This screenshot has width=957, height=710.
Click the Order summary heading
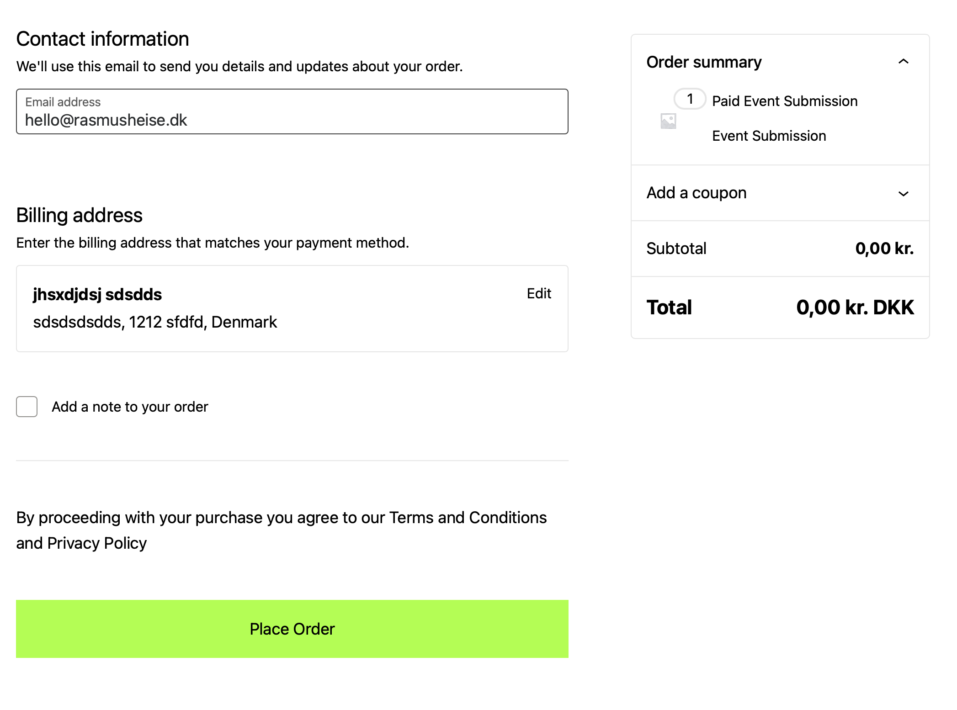point(704,62)
